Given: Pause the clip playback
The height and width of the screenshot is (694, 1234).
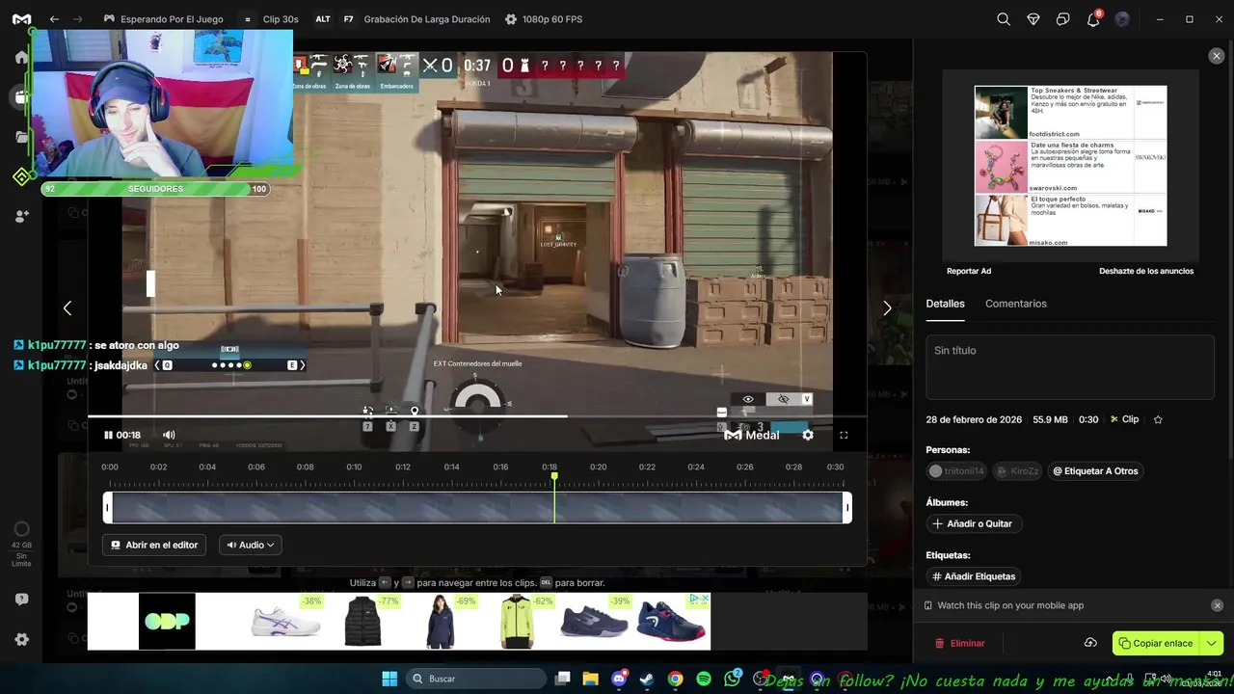Looking at the screenshot, I should [x=108, y=435].
